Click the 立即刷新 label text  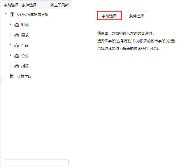click(61, 5)
